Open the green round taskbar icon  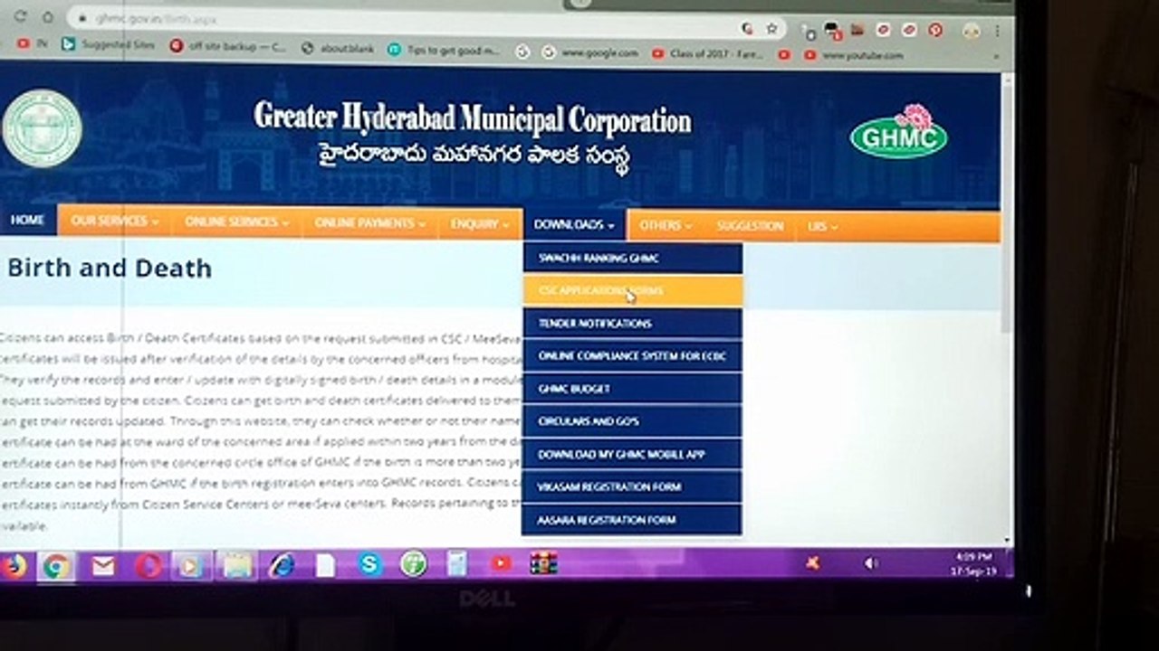pyautogui.click(x=413, y=564)
